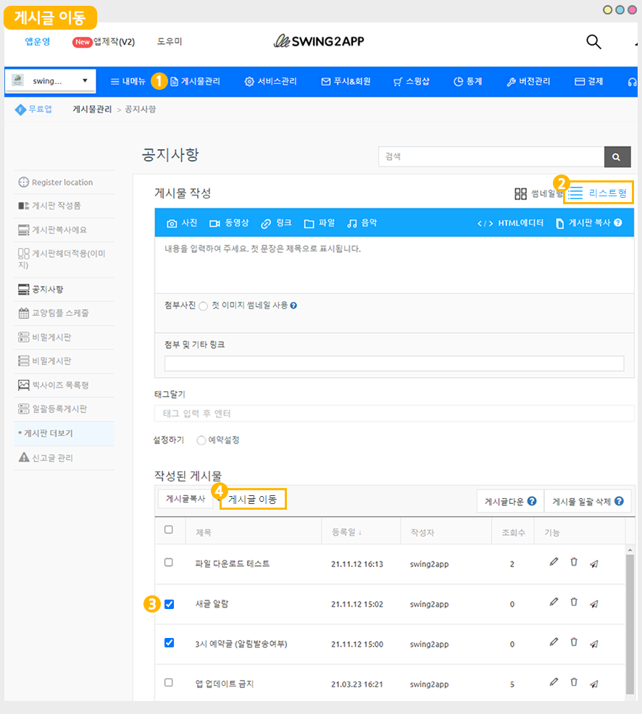
Task: Edit the 파일 다운로드 테스트 post pencil icon
Action: tap(554, 562)
